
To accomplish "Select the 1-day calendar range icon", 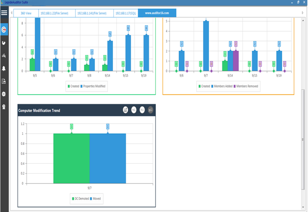I will tap(134, 110).
